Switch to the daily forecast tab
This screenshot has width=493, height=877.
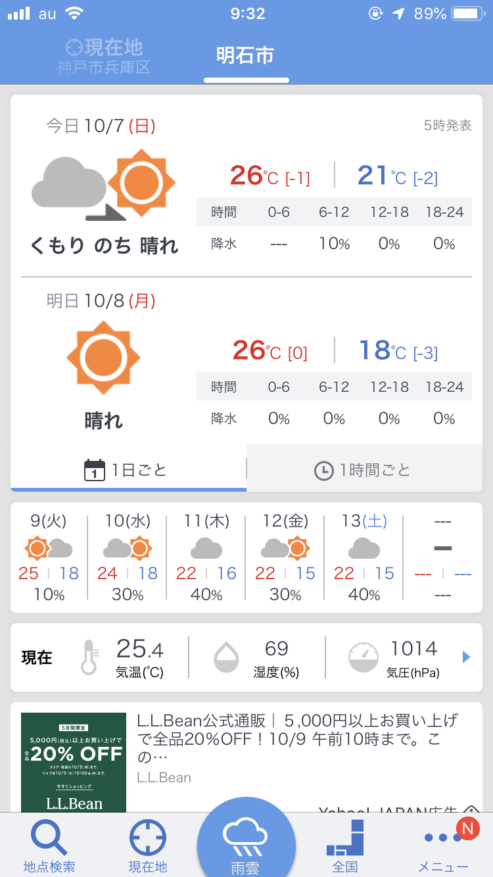click(129, 470)
